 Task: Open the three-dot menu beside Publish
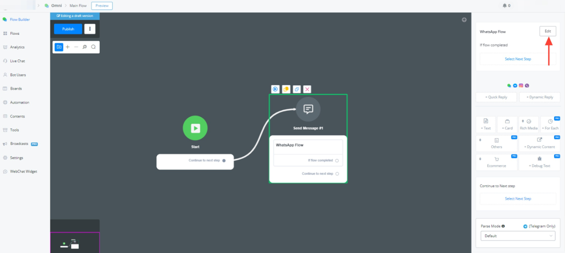(90, 29)
